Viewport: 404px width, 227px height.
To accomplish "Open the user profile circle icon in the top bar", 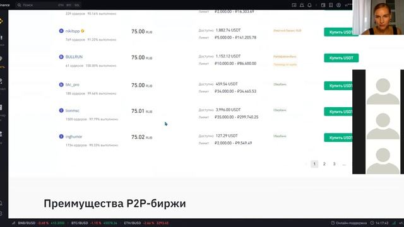I will [x=338, y=5].
